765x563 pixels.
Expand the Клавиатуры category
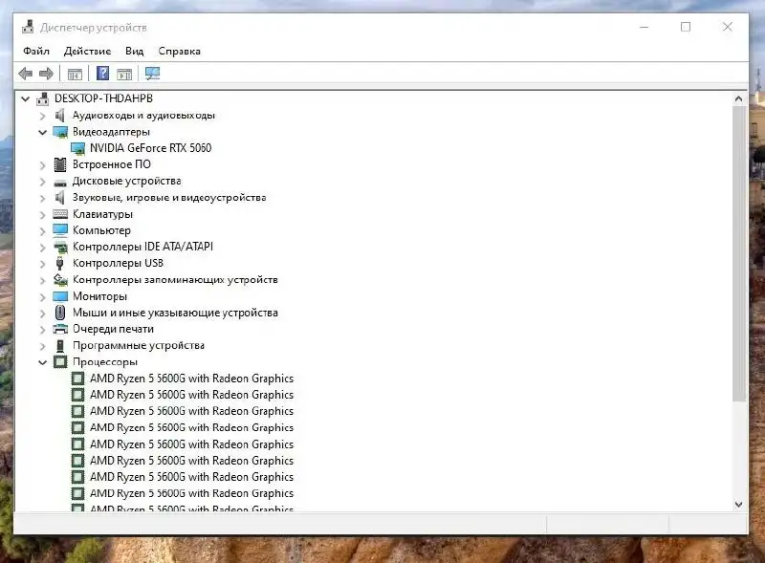coord(42,215)
